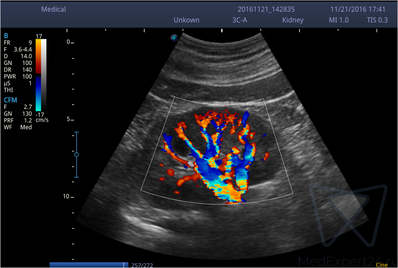Select the B mode label
The image size is (398, 268).
[x=6, y=35]
